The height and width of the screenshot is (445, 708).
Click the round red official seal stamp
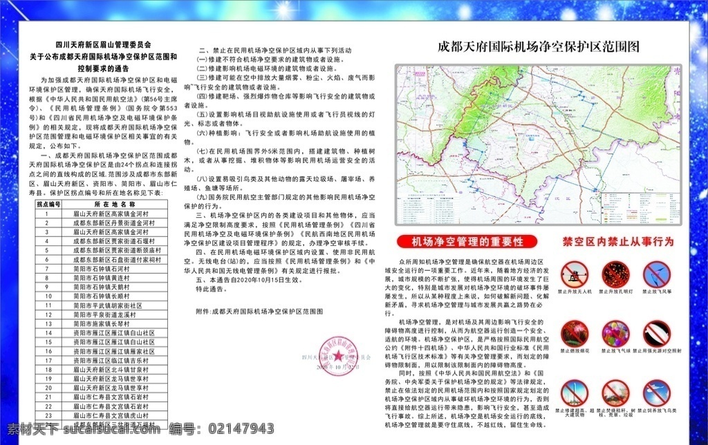pyautogui.click(x=338, y=356)
